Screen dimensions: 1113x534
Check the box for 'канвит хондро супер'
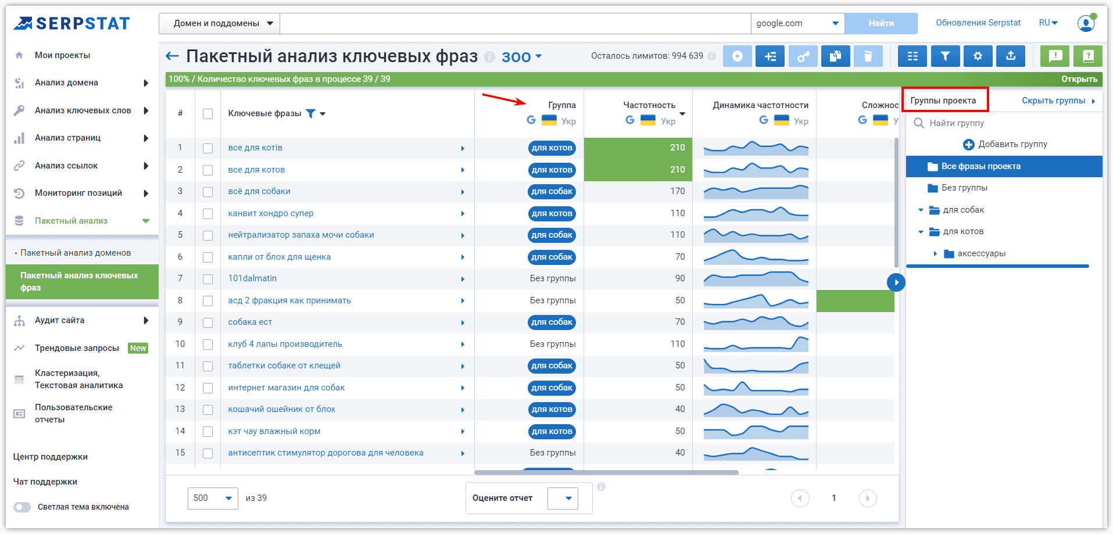coord(207,214)
